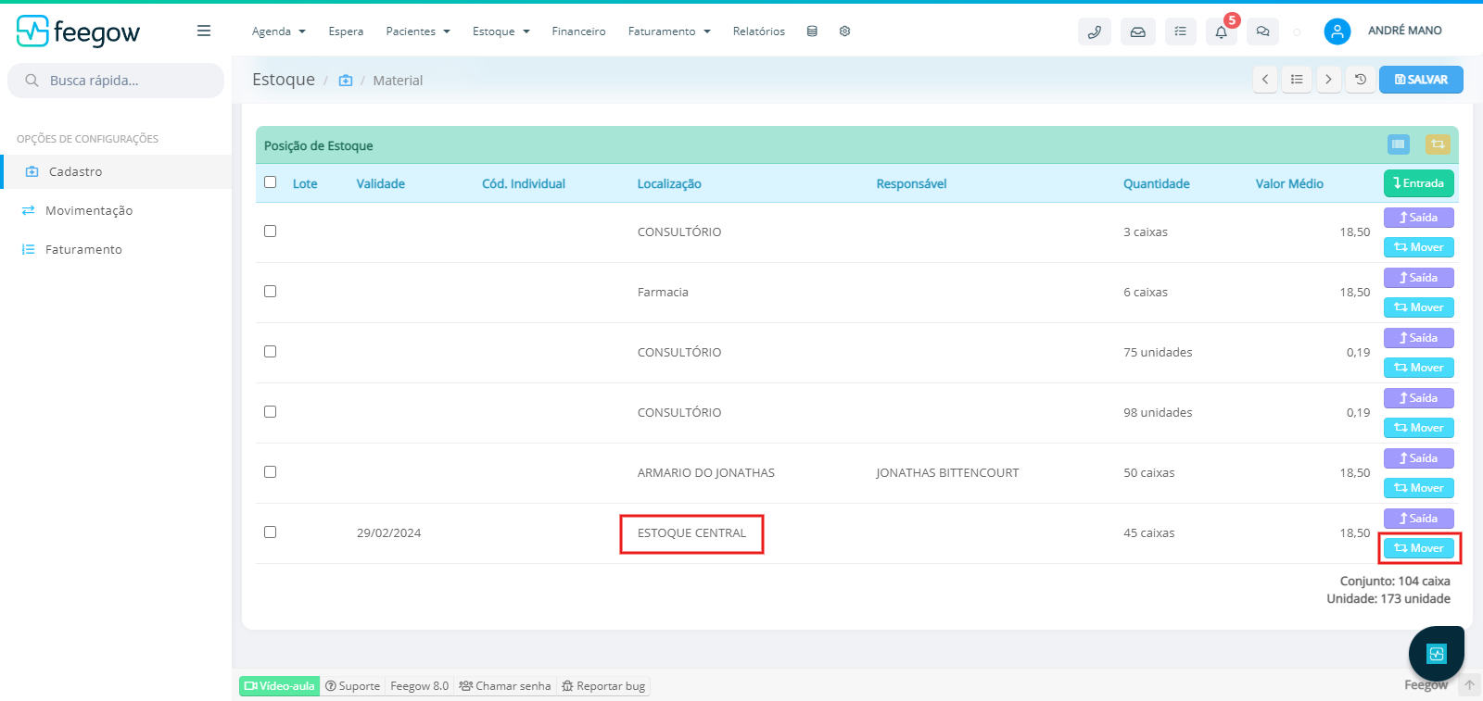Check the ESTOQUE CENTRAL row checkbox

(271, 532)
